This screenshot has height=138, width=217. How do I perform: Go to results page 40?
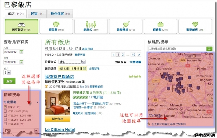(x=133, y=55)
